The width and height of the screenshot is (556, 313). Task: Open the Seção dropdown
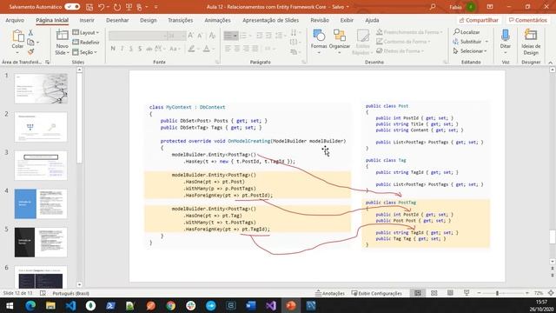click(84, 52)
